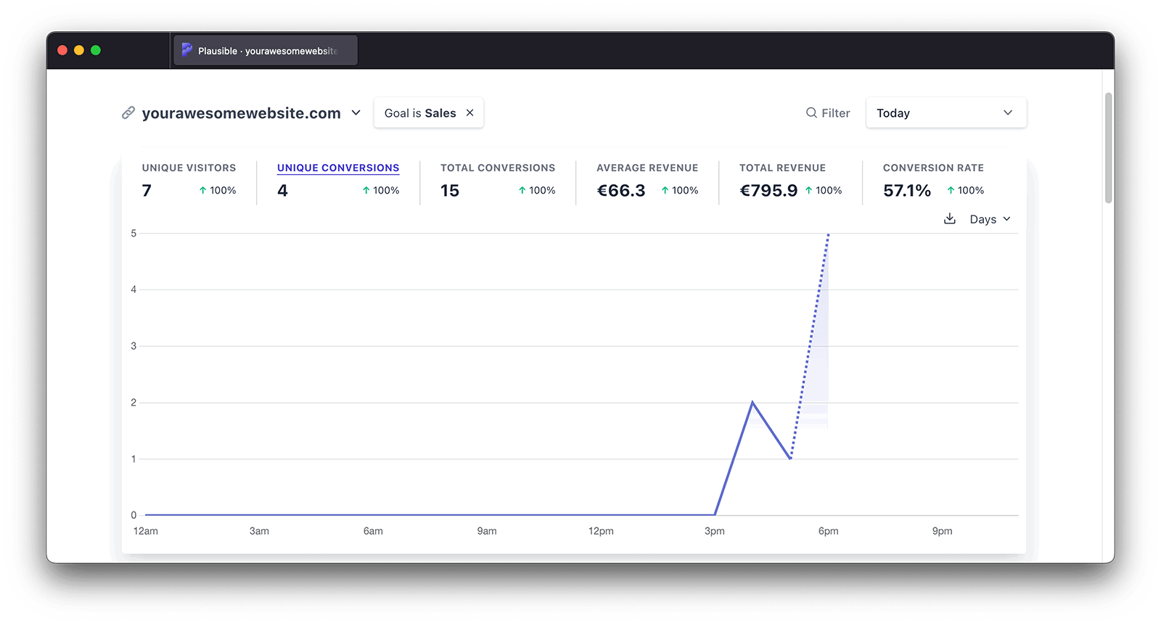
Task: Select the Unique Visitors metric
Action: click(189, 168)
